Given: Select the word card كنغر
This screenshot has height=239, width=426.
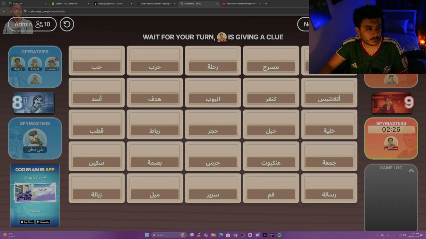Looking at the screenshot, I should click(271, 93).
